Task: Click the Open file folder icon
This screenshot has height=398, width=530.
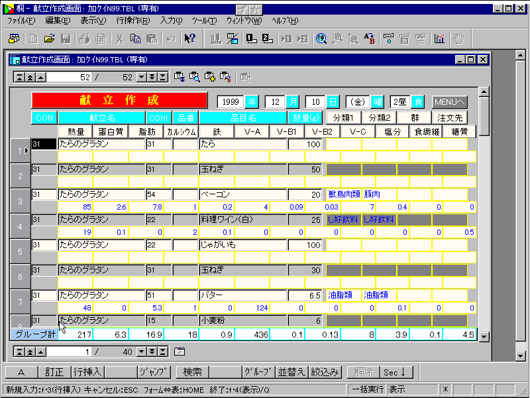Action: pos(50,38)
